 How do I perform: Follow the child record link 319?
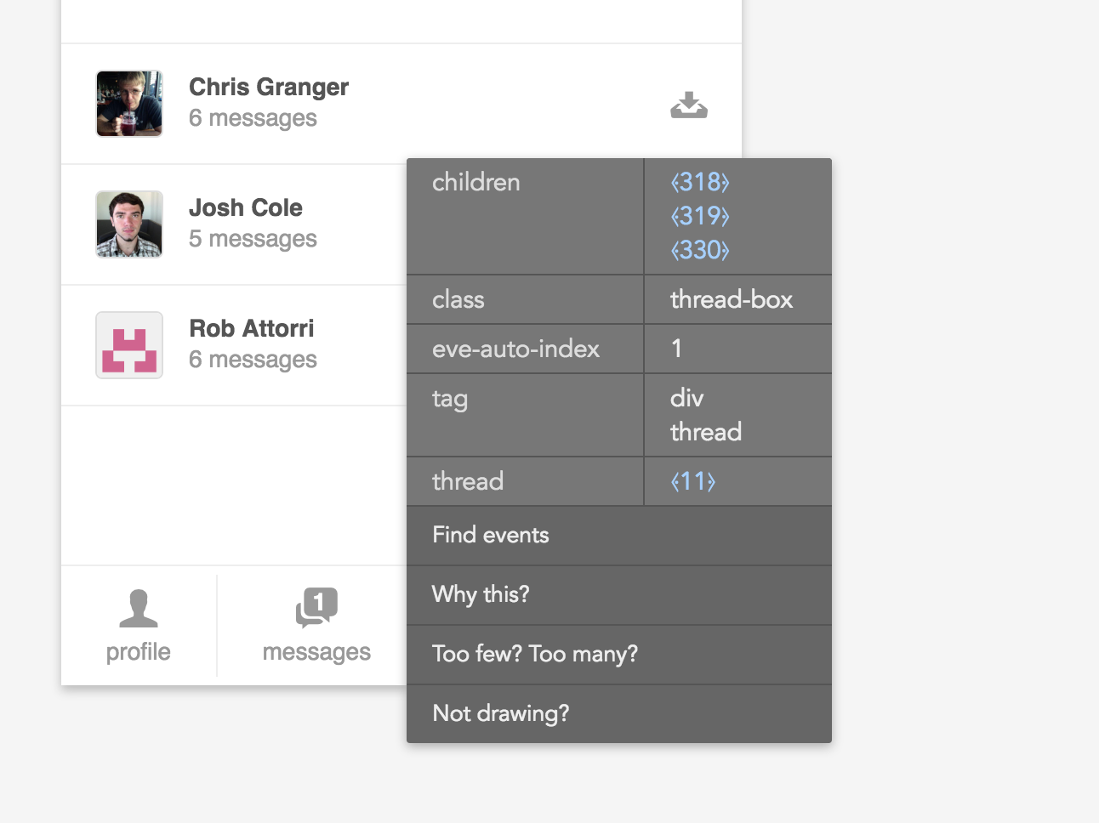tap(700, 216)
